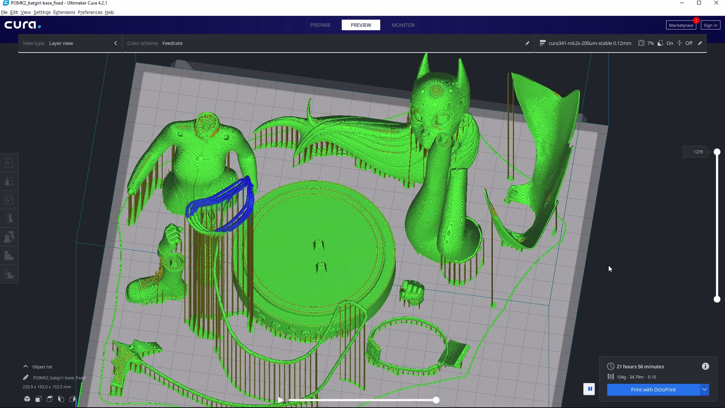This screenshot has height=408, width=725.
Task: Open the Help menu
Action: click(109, 12)
